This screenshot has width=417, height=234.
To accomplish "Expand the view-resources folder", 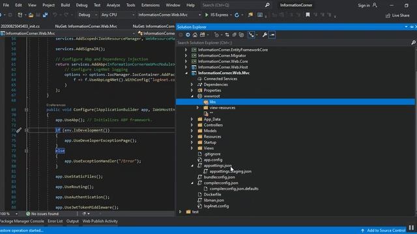I will coord(197,108).
